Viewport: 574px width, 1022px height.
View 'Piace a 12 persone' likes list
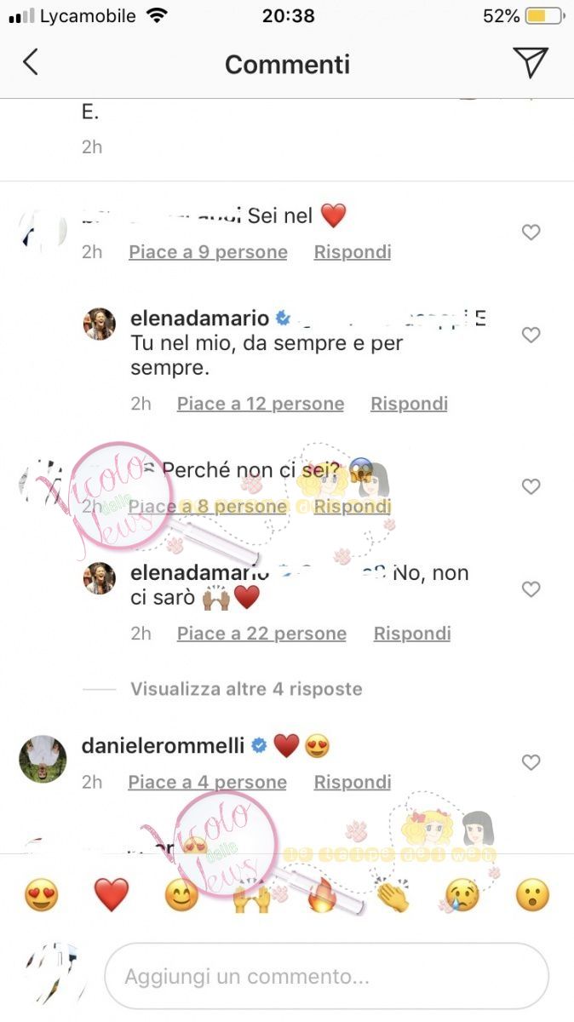point(261,404)
